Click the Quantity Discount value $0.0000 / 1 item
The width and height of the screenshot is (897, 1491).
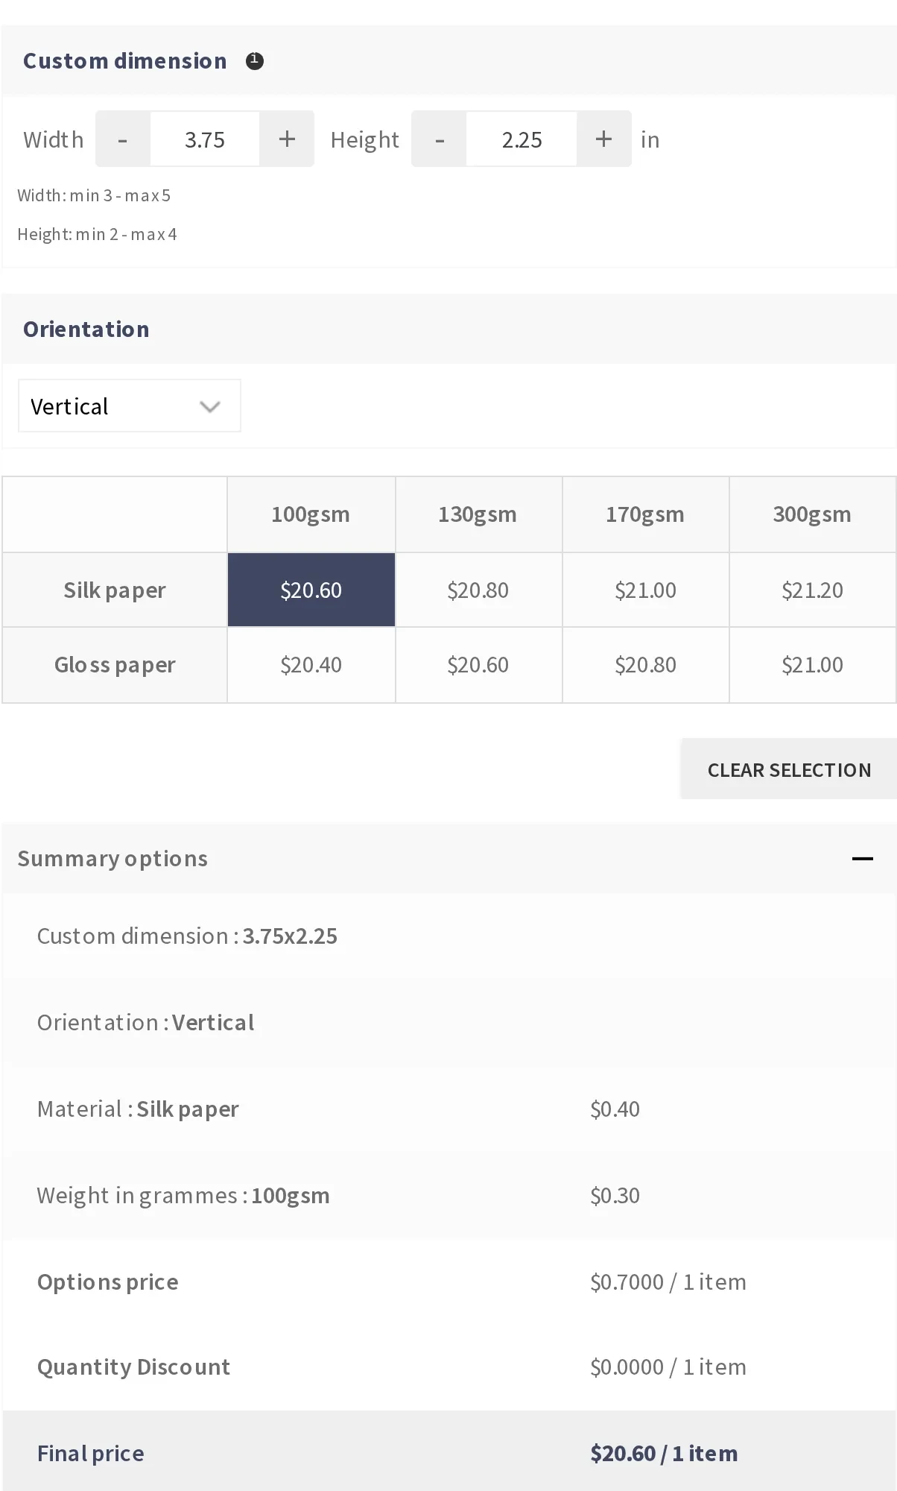click(x=668, y=1367)
